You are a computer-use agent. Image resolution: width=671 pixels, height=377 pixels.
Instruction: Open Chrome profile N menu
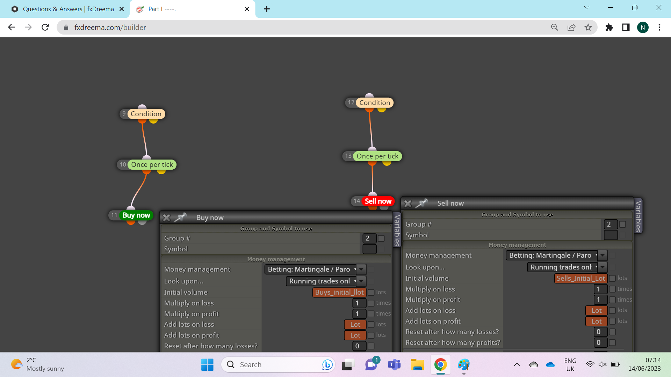[643, 27]
